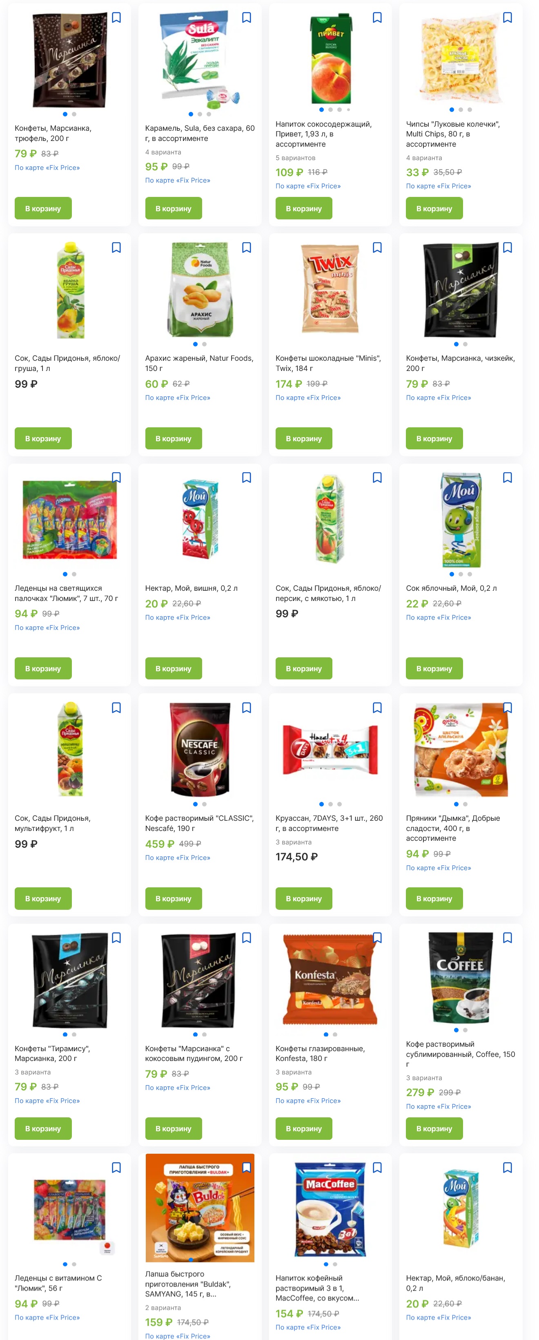Screen dimensions: 539x1340
Task: Bookmark the Konfesta glazed candies
Action: (x=377, y=937)
